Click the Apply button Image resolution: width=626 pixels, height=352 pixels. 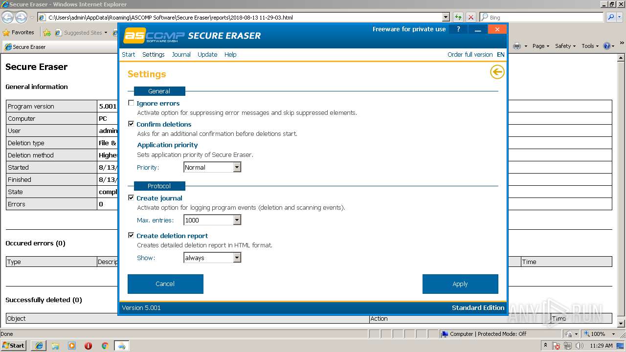[x=460, y=284]
